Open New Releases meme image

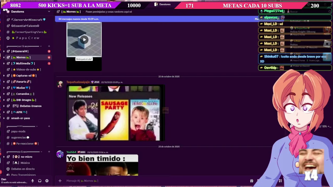coord(115,113)
